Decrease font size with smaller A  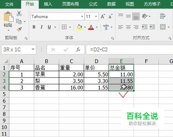tap(110, 17)
